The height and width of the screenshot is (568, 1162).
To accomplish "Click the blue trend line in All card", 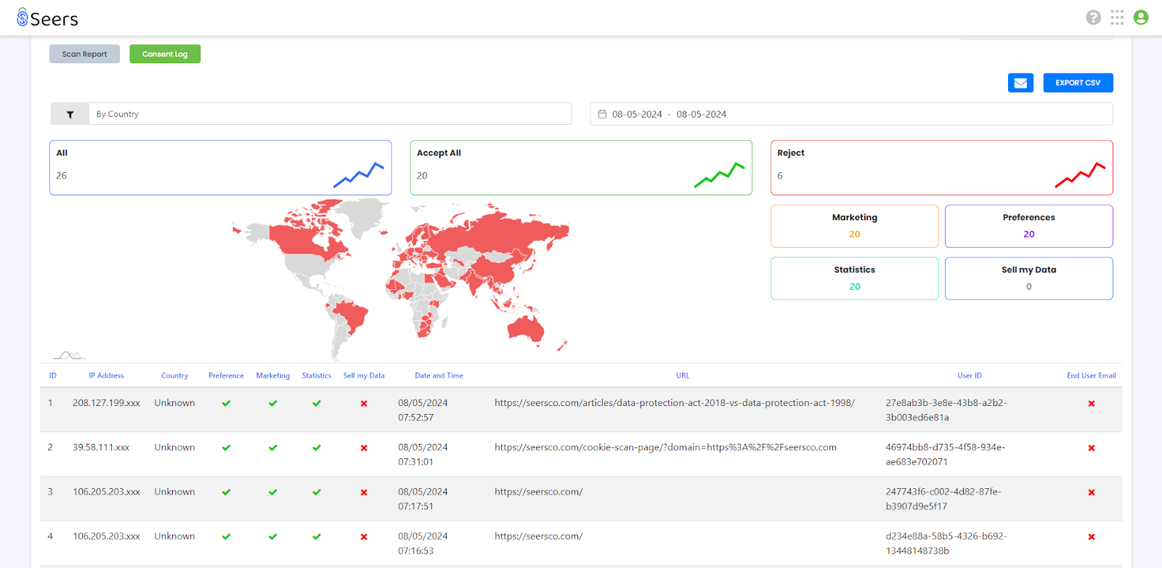I will (x=359, y=174).
